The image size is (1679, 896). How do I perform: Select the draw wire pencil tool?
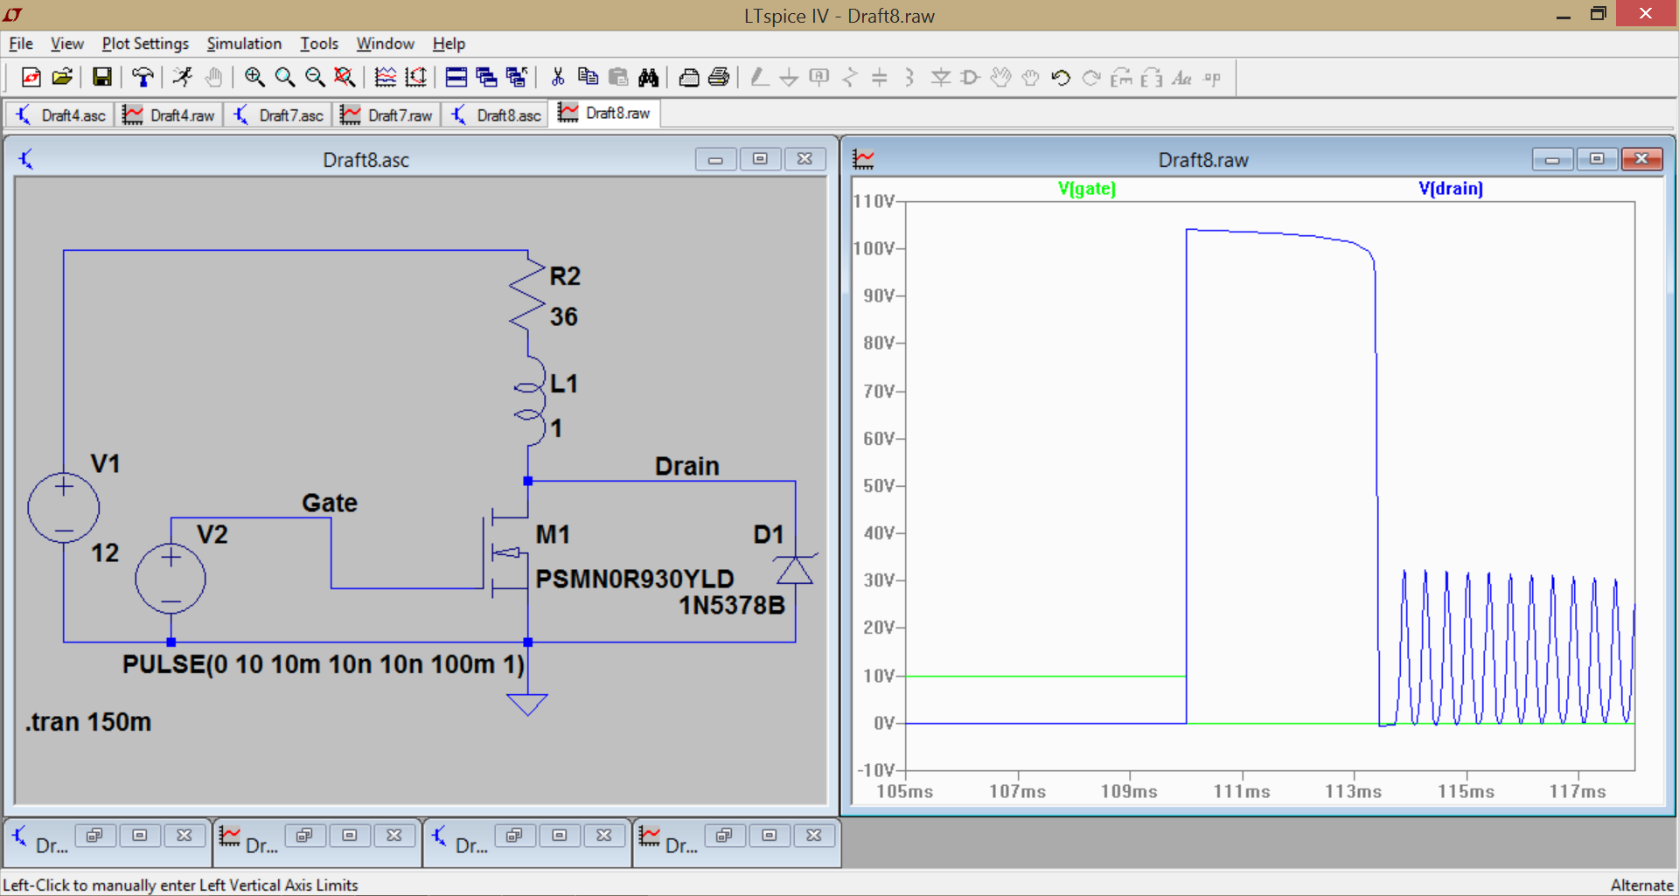pyautogui.click(x=759, y=78)
